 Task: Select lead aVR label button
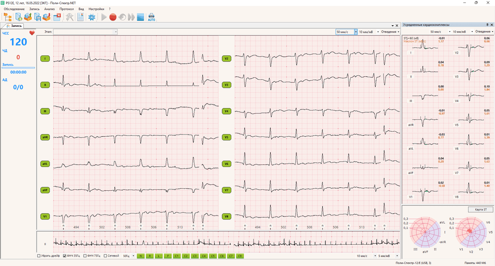tap(45, 137)
